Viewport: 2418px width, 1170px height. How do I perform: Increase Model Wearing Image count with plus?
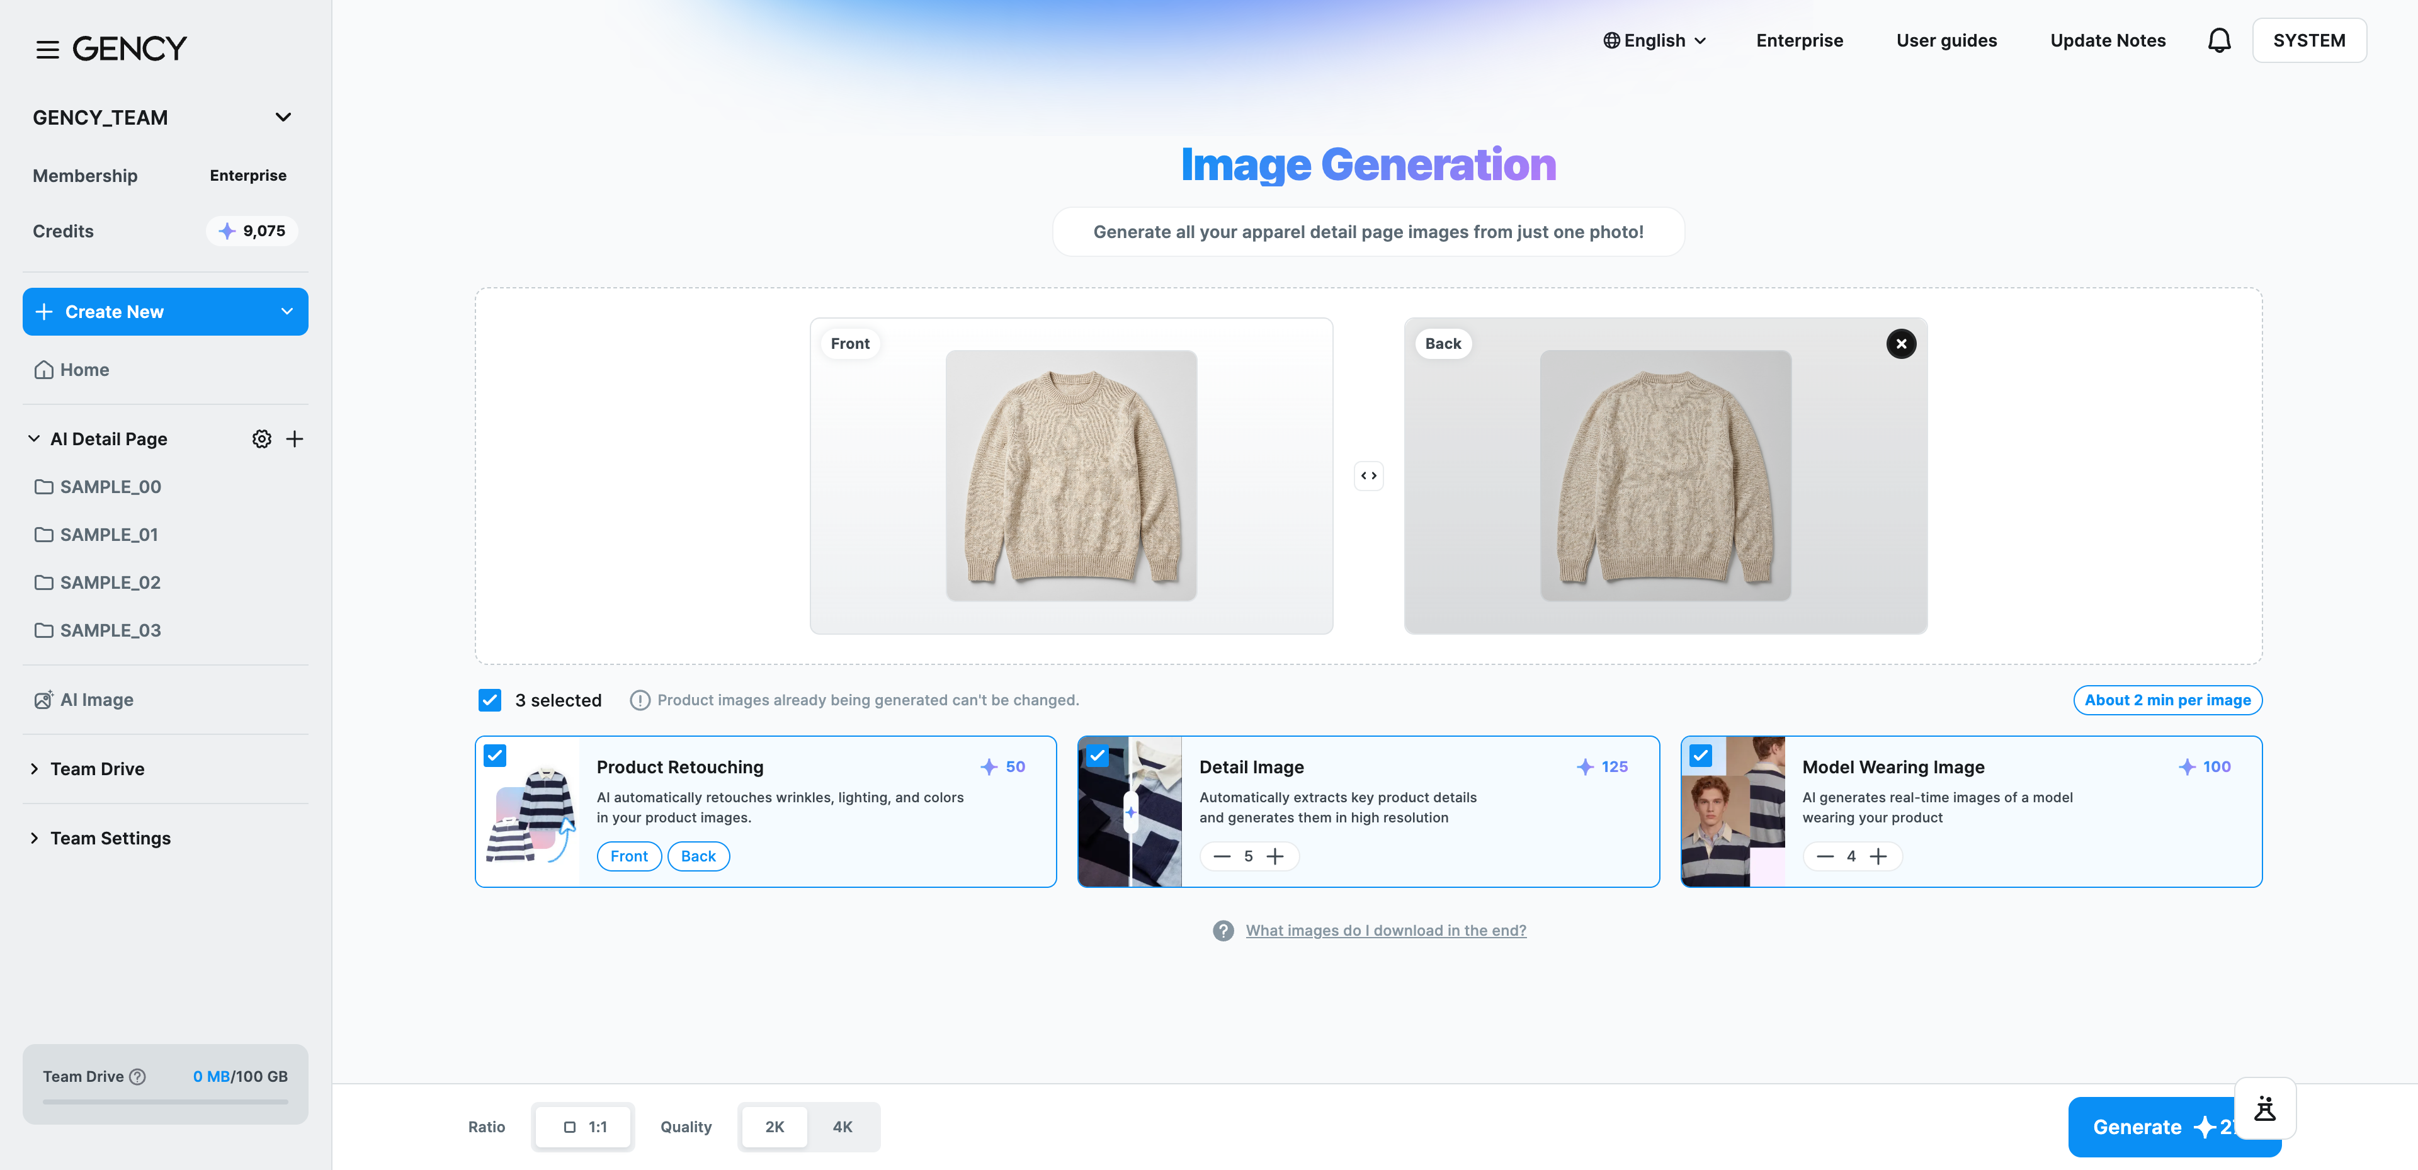pos(1878,856)
